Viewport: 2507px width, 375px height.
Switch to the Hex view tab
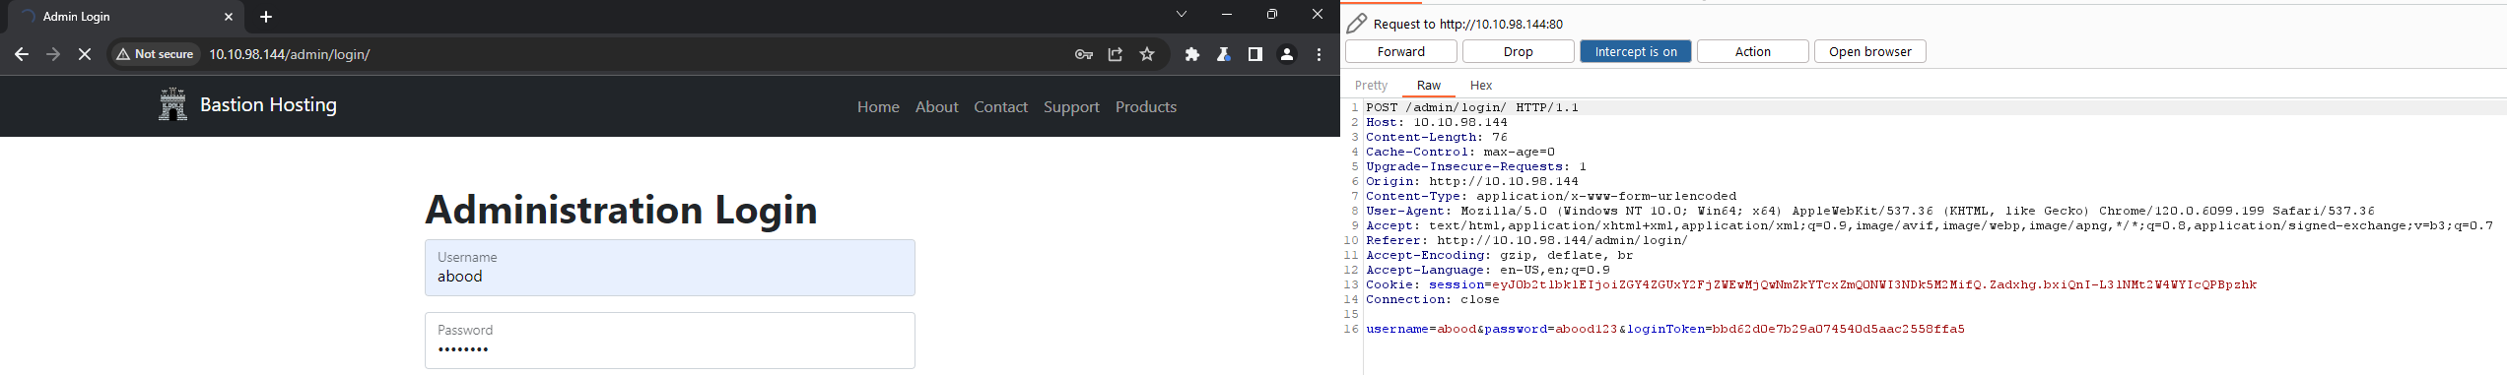click(x=1480, y=86)
